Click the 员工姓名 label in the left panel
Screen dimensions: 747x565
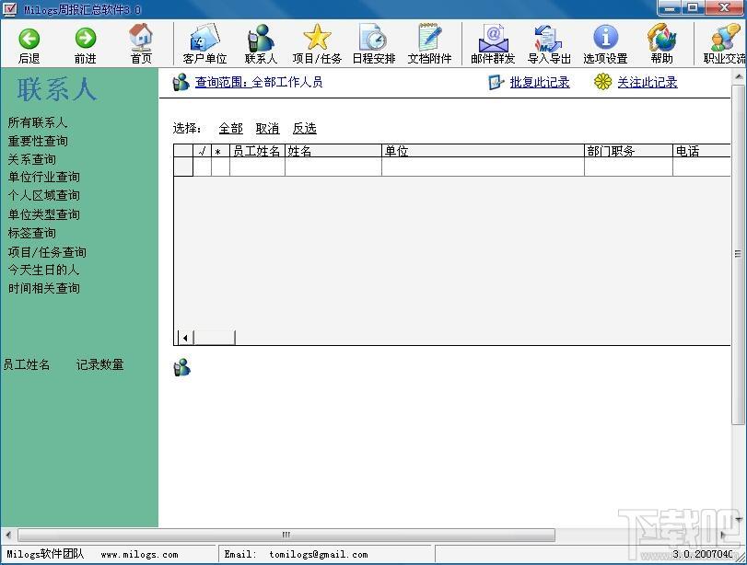tap(26, 364)
